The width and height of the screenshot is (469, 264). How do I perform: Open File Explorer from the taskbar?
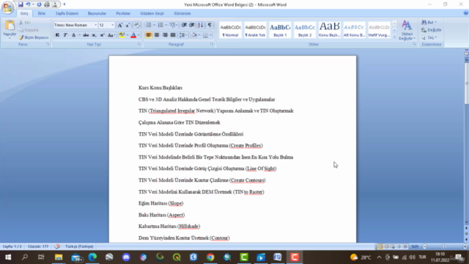pyautogui.click(x=59, y=257)
